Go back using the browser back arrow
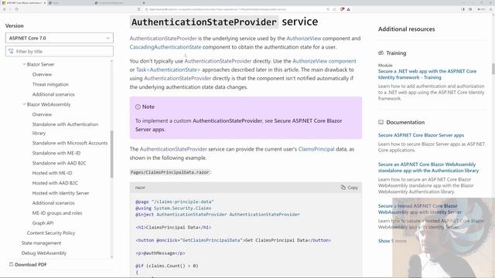 [4, 9]
